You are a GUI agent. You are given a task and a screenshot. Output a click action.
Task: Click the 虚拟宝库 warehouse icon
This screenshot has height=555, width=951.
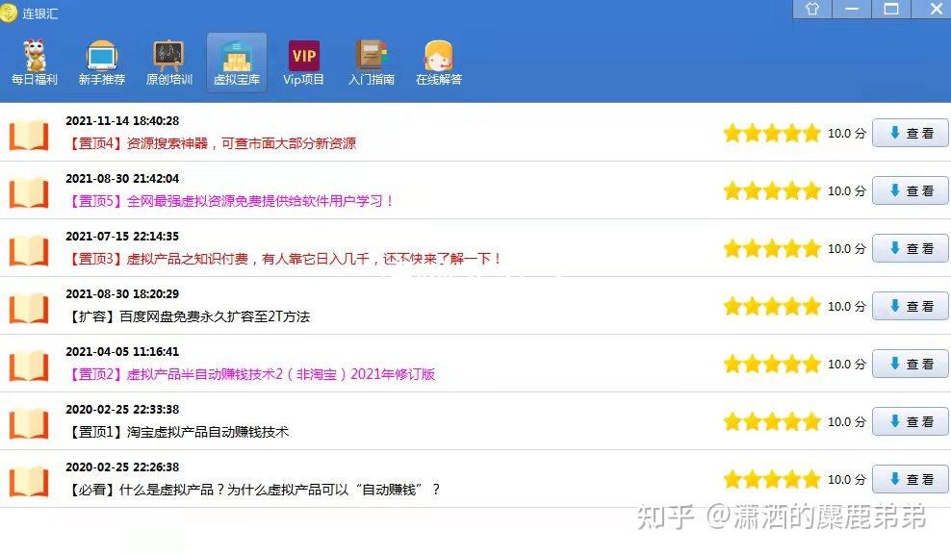pyautogui.click(x=236, y=62)
